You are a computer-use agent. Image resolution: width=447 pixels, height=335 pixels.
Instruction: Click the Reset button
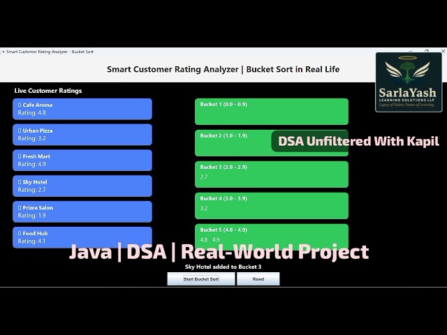(x=258, y=279)
